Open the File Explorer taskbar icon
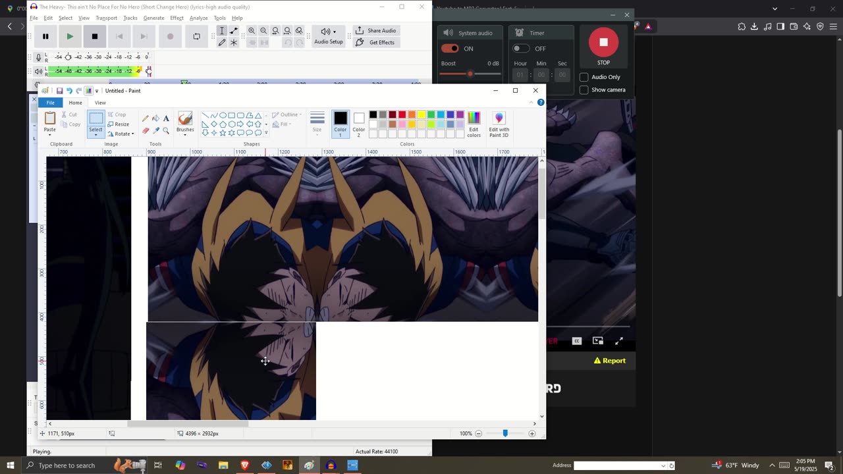 (223, 465)
